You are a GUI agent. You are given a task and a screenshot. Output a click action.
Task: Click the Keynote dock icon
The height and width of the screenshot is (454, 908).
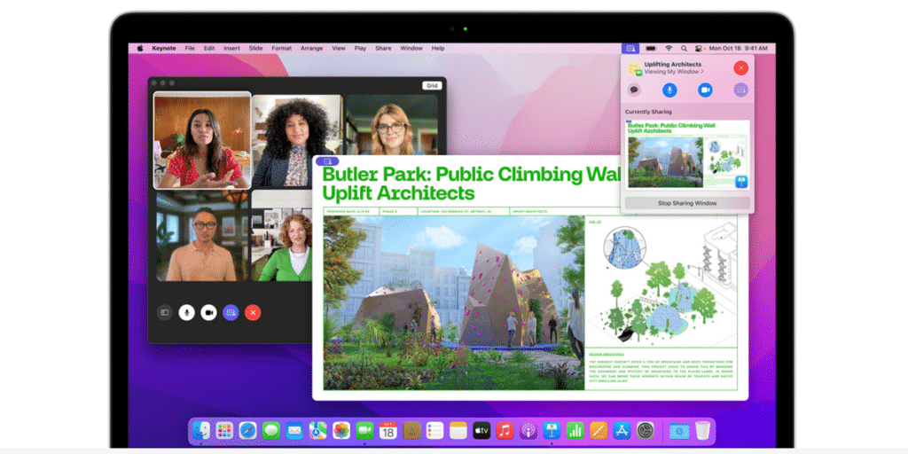click(552, 430)
